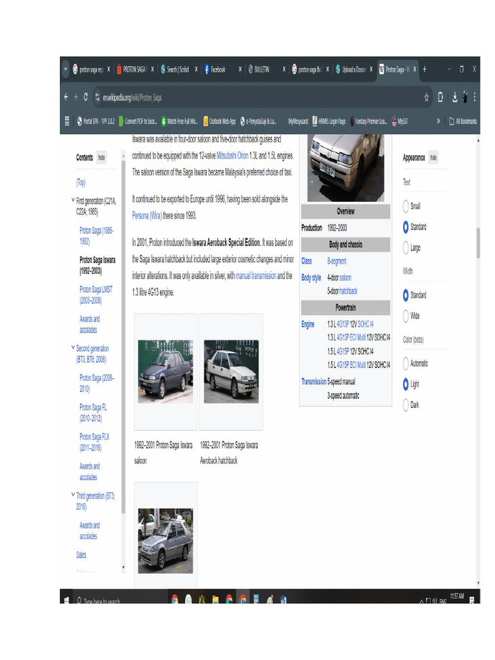Click the browser back arrow
The height and width of the screenshot is (660, 495).
(x=66, y=97)
